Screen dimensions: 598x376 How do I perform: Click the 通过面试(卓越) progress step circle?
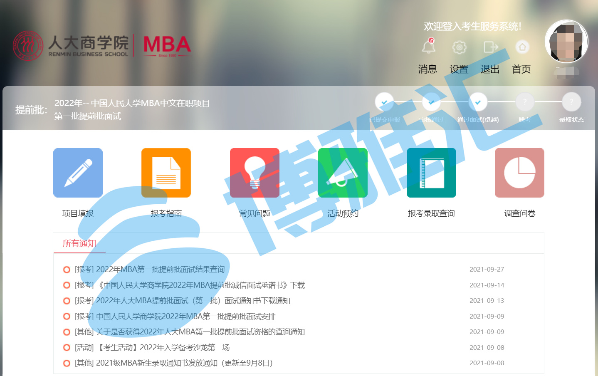point(478,102)
